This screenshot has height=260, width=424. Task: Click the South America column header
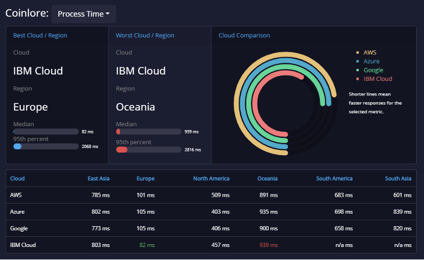click(x=334, y=179)
